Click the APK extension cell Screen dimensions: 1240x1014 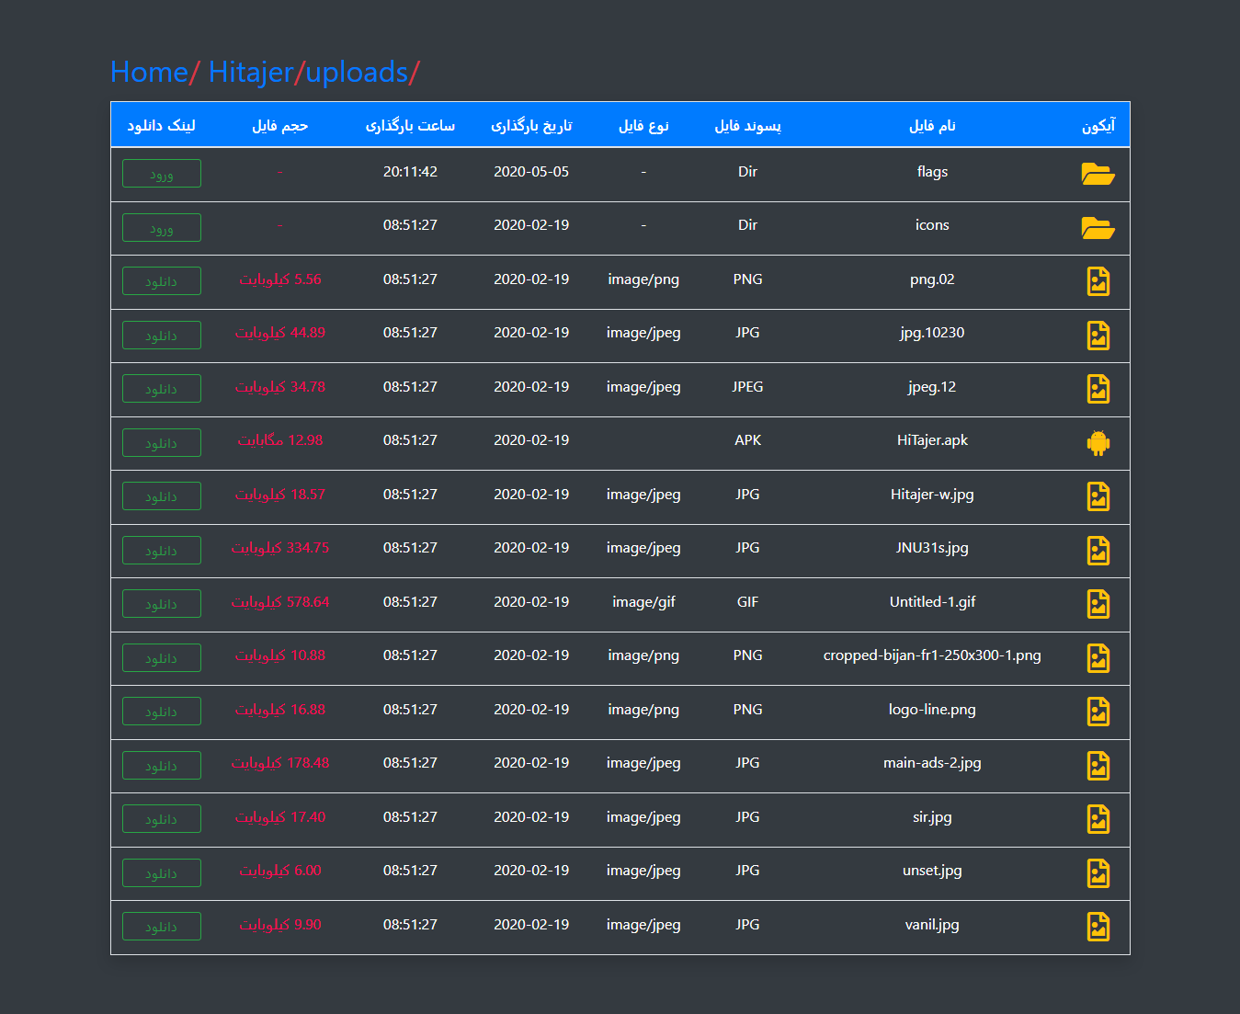[747, 440]
